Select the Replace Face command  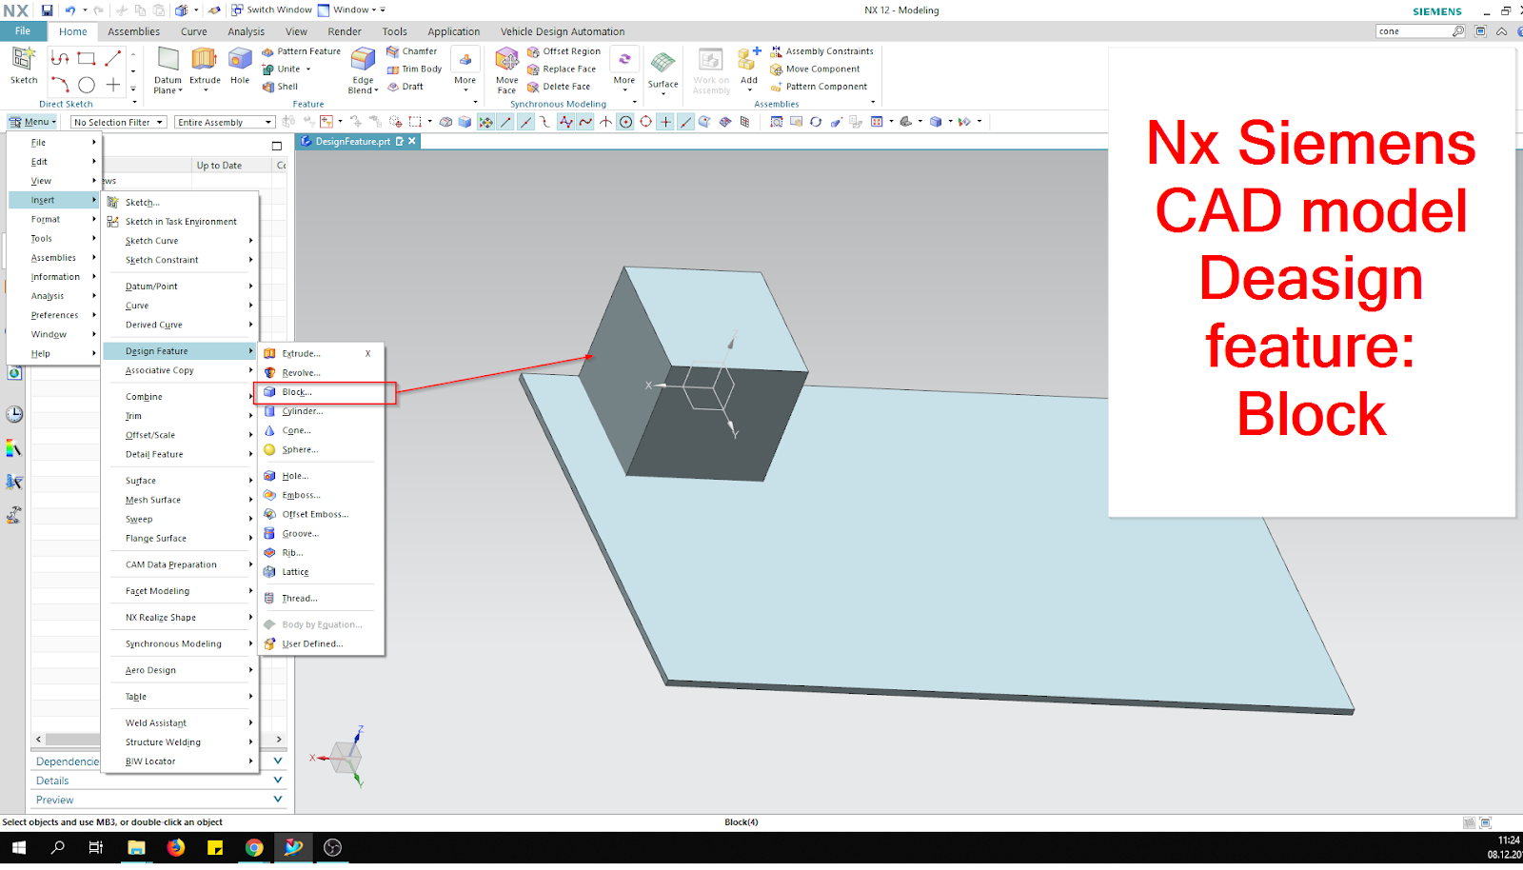pos(562,69)
